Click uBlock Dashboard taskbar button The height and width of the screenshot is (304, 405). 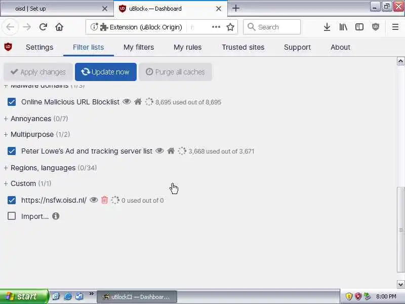pyautogui.click(x=137, y=297)
